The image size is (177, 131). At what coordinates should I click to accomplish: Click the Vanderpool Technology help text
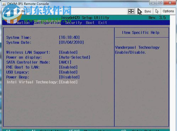pyautogui.click(x=137, y=50)
